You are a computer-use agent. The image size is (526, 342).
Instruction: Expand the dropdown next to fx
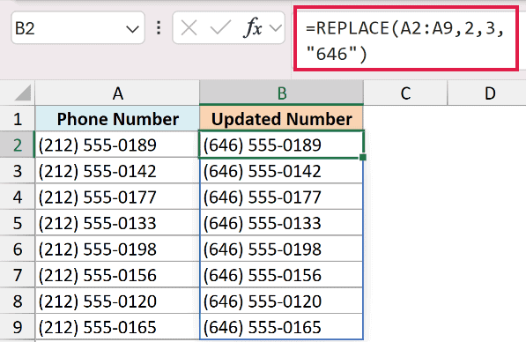pos(276,28)
